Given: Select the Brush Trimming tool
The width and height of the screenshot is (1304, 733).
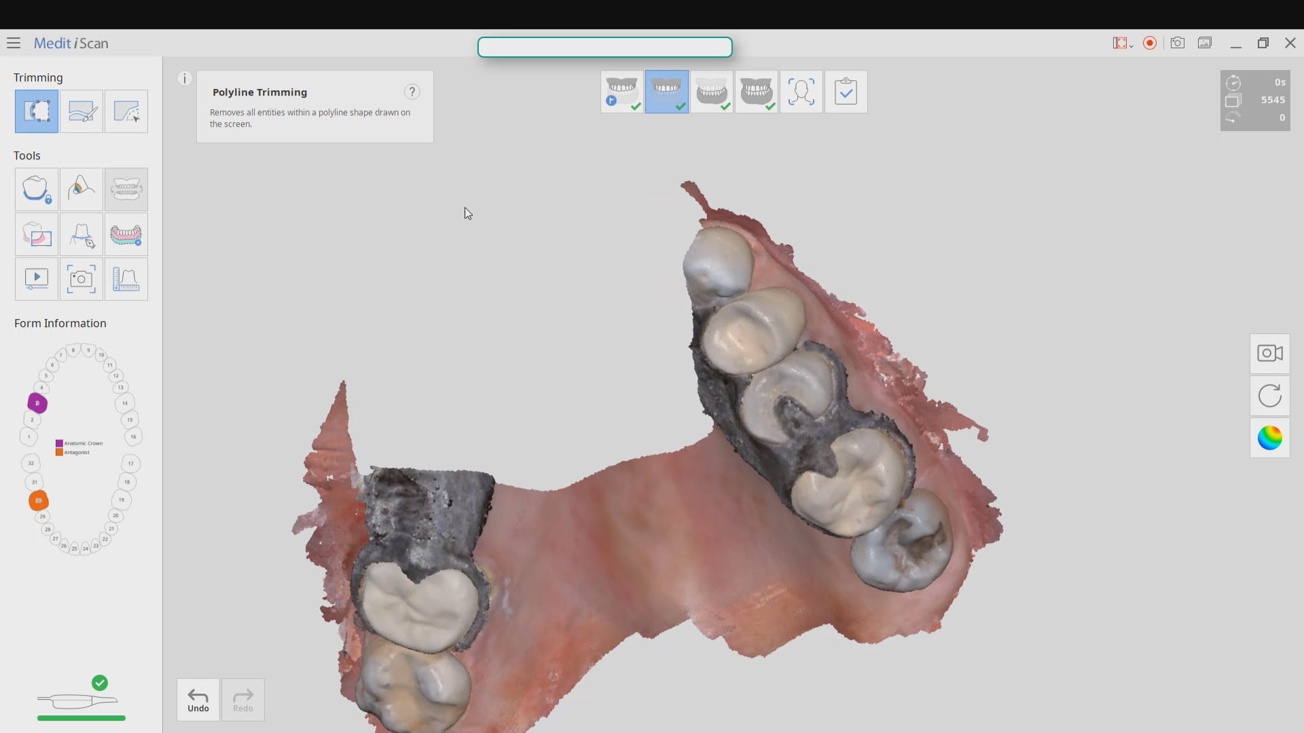Looking at the screenshot, I should [81, 111].
